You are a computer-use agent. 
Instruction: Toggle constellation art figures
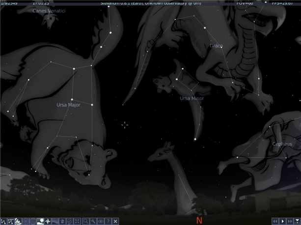pos(18,222)
